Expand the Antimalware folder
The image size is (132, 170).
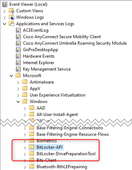click(x=18, y=82)
